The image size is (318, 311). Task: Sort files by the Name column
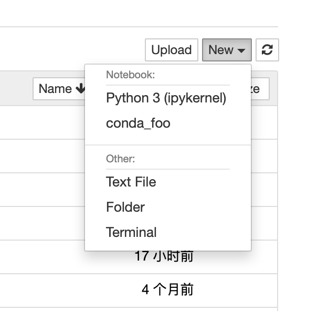click(x=56, y=89)
